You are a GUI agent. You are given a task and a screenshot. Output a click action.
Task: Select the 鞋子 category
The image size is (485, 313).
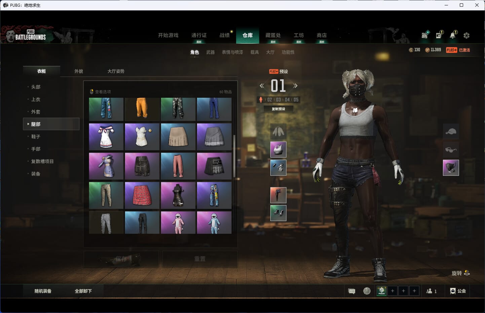(x=51, y=136)
